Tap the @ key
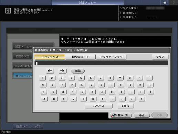This screenshot has height=134, width=178. (x=140, y=85)
